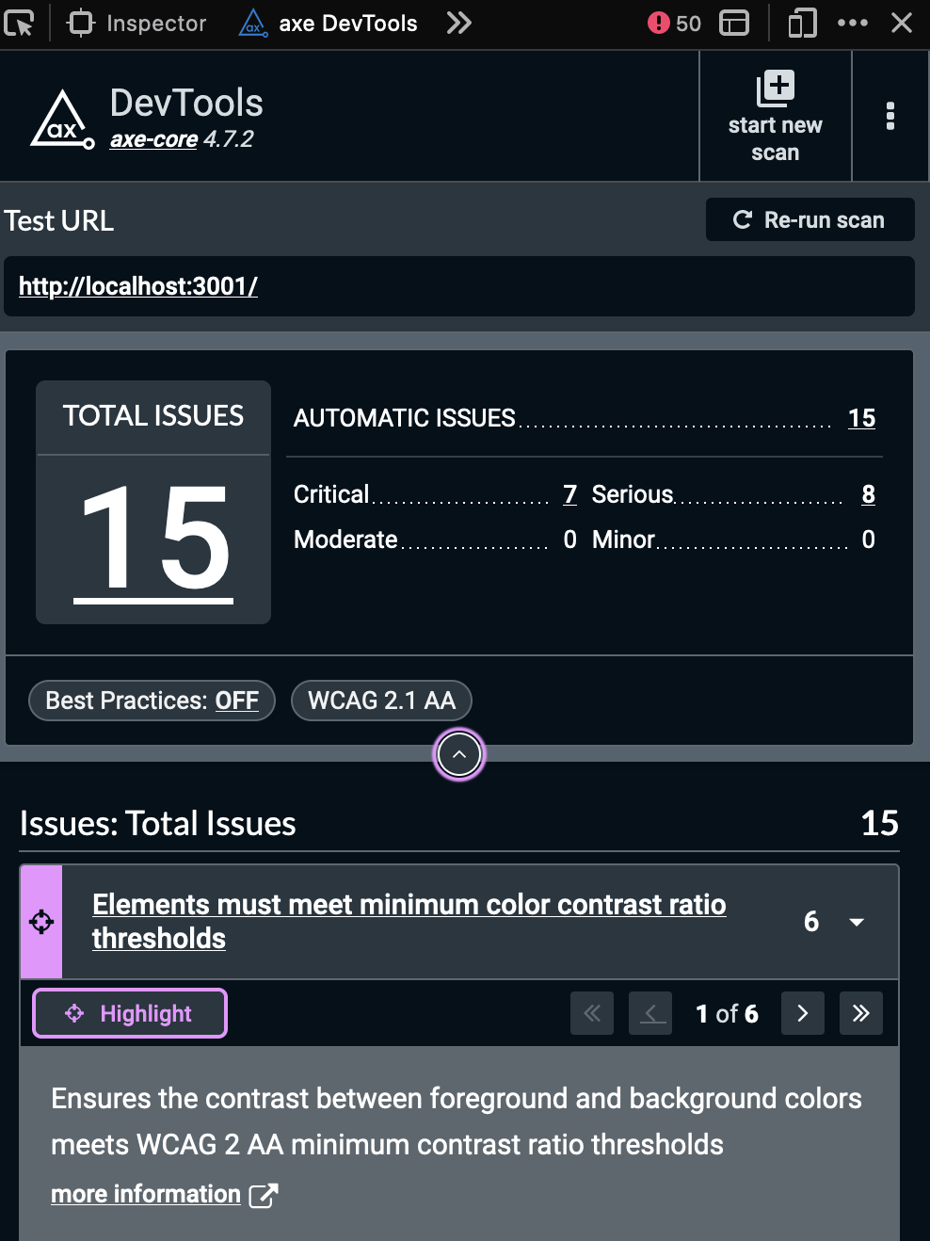Click Re-run scan
This screenshot has height=1241, width=930.
pyautogui.click(x=810, y=219)
